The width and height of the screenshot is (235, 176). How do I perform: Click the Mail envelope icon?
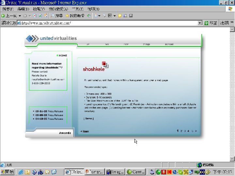[96, 16]
